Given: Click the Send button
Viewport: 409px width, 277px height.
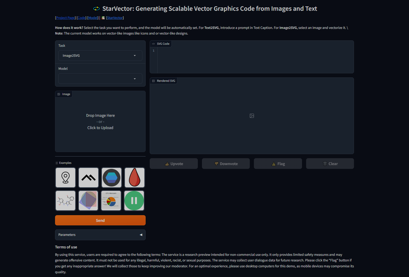Looking at the screenshot, I should click(100, 220).
